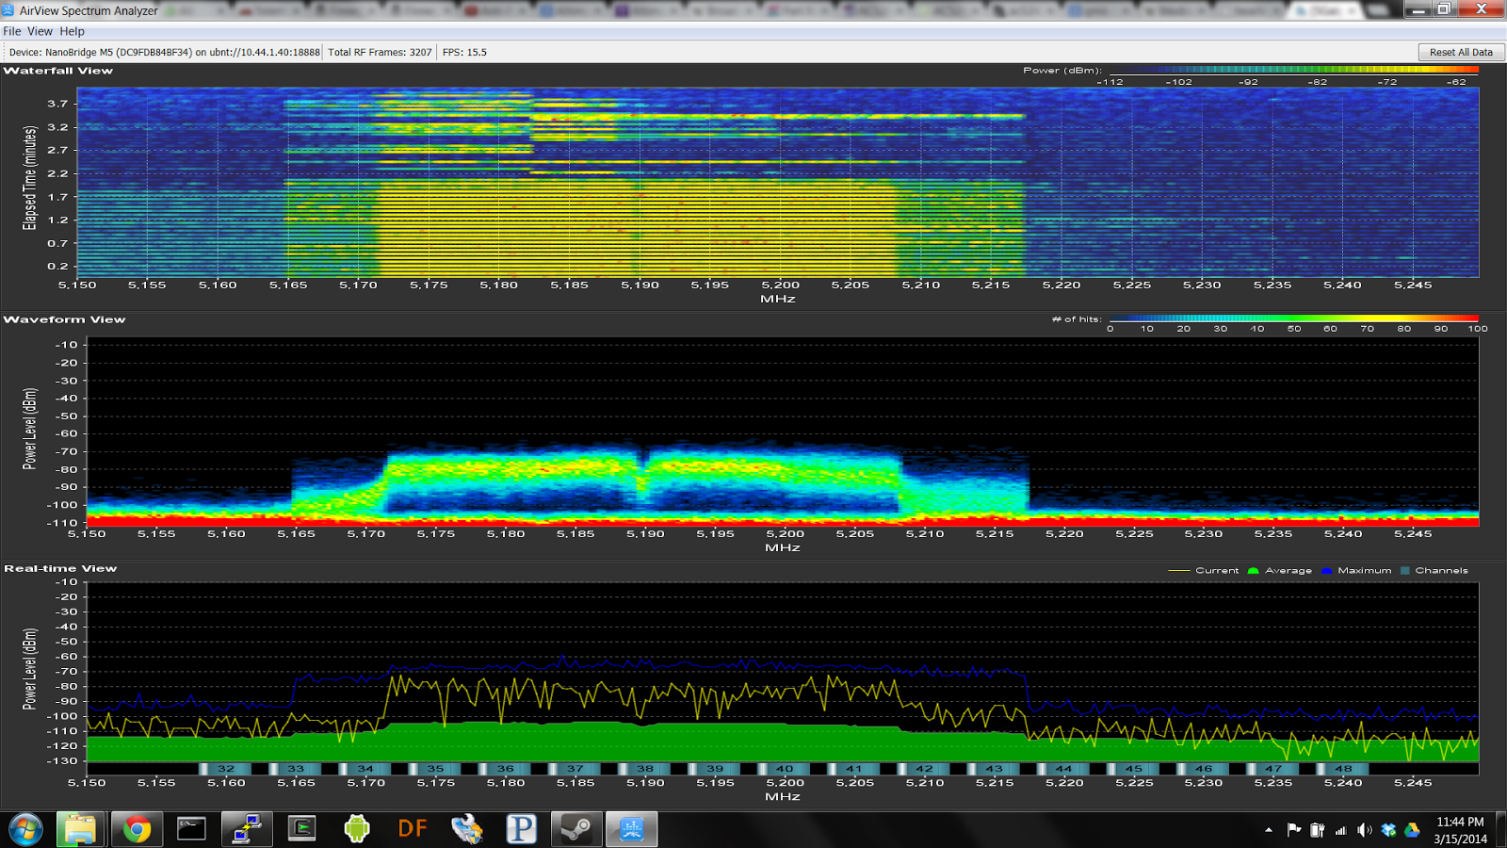Launch the Android taskbar app

click(x=357, y=829)
